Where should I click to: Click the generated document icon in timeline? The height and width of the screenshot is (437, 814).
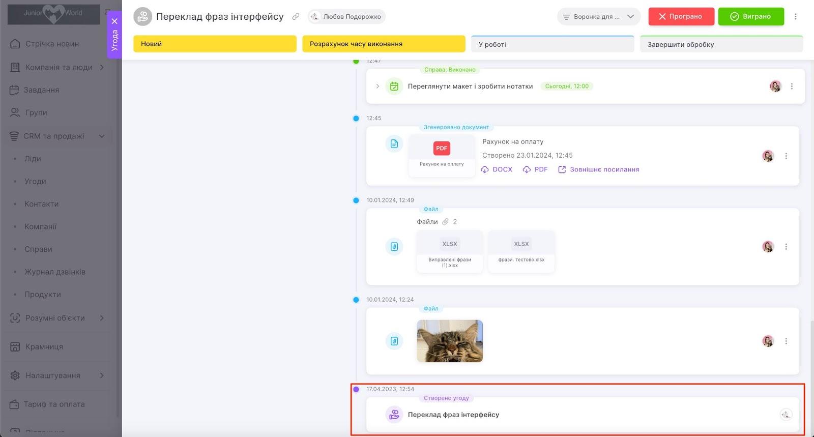click(394, 144)
